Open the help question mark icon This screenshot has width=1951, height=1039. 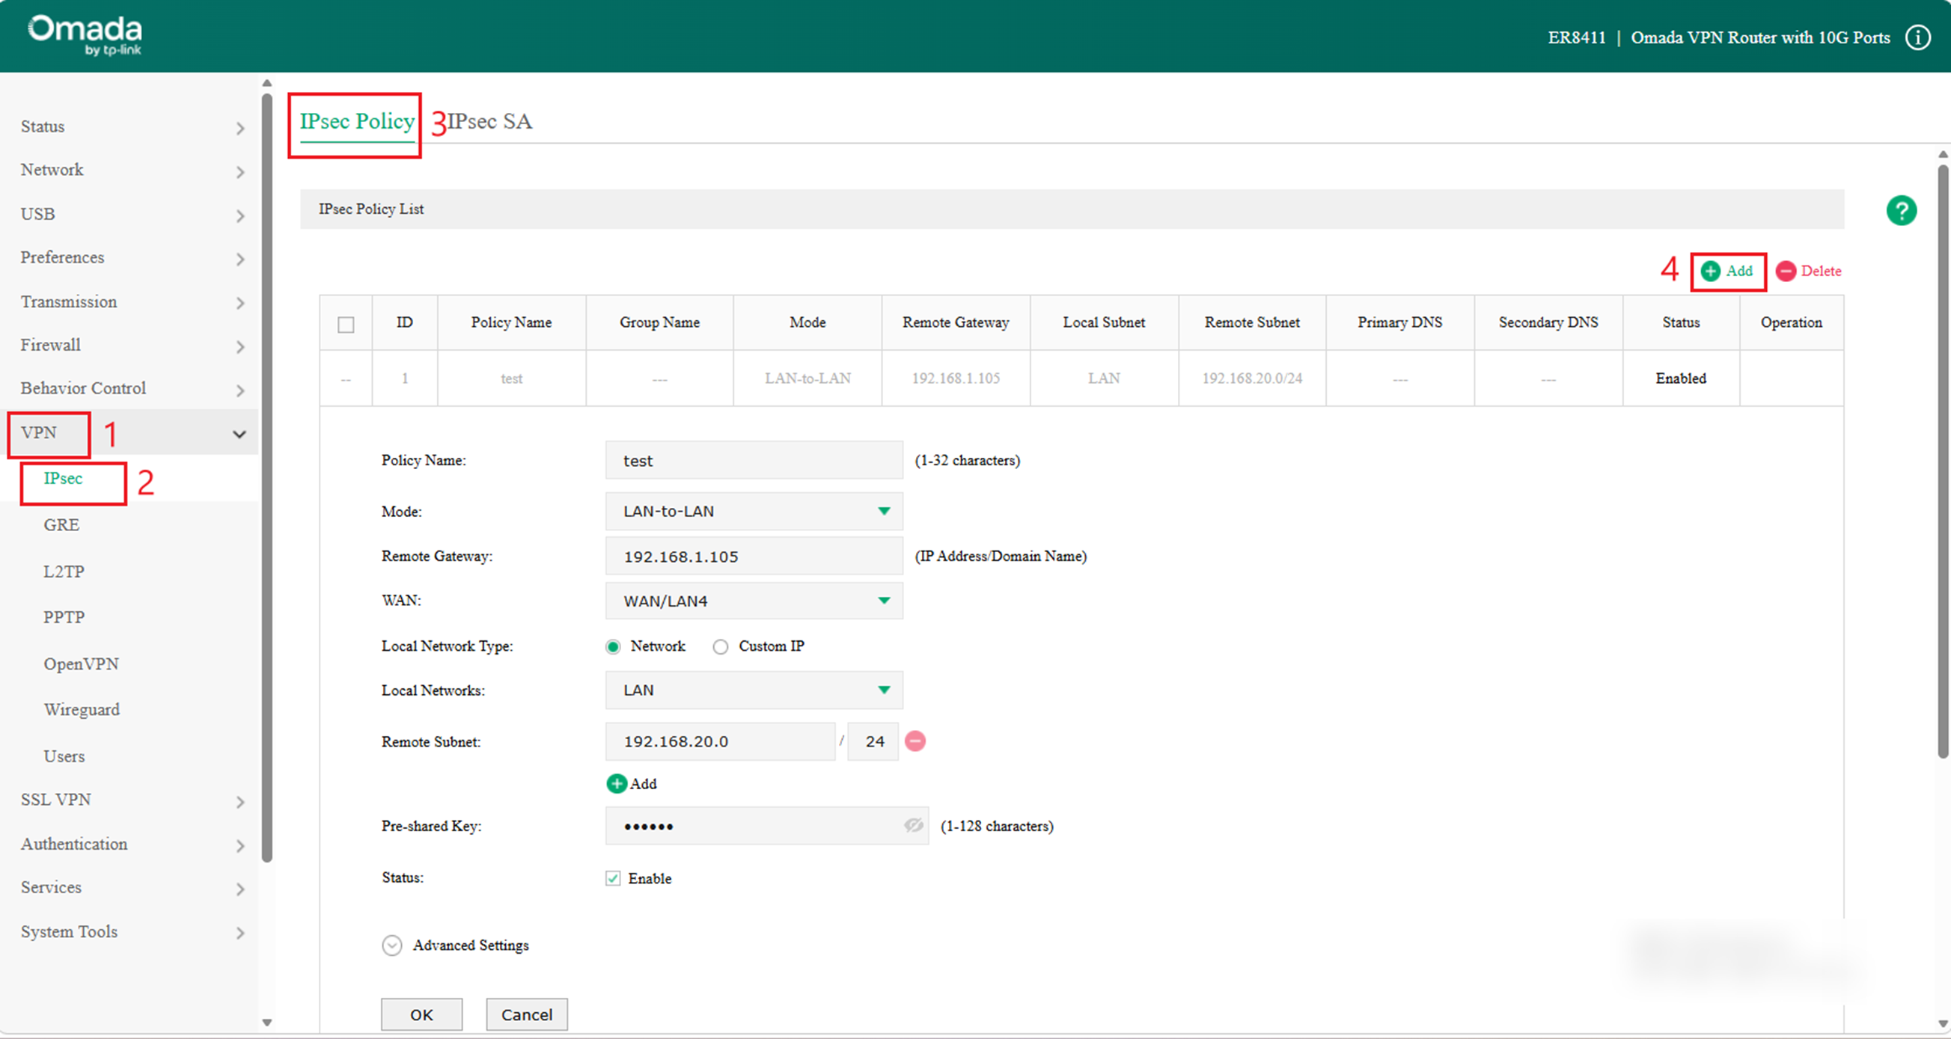coord(1902,209)
